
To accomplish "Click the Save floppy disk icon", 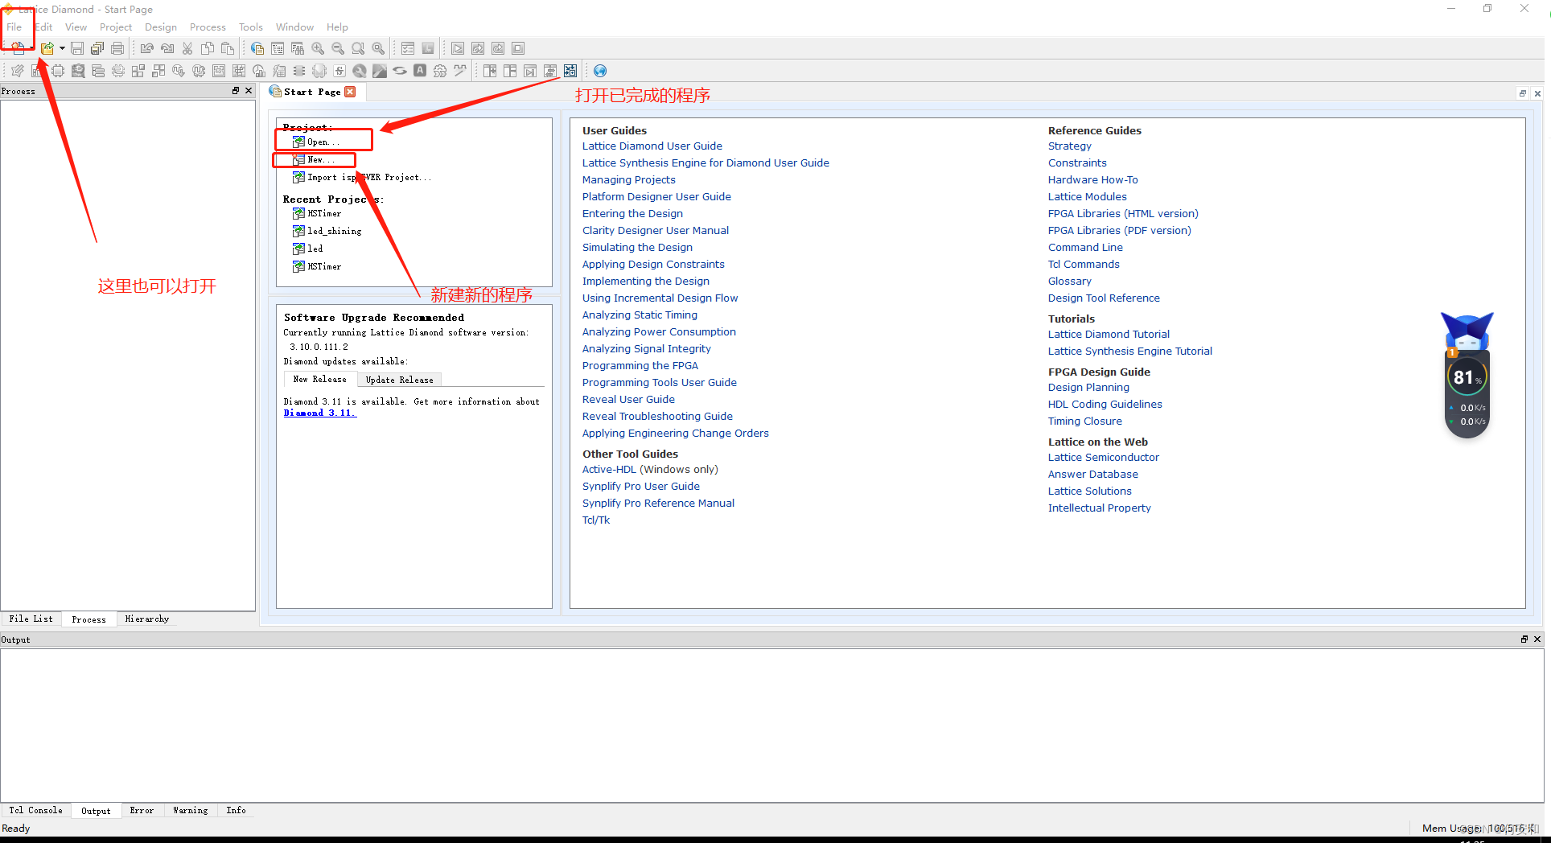I will pyautogui.click(x=77, y=48).
